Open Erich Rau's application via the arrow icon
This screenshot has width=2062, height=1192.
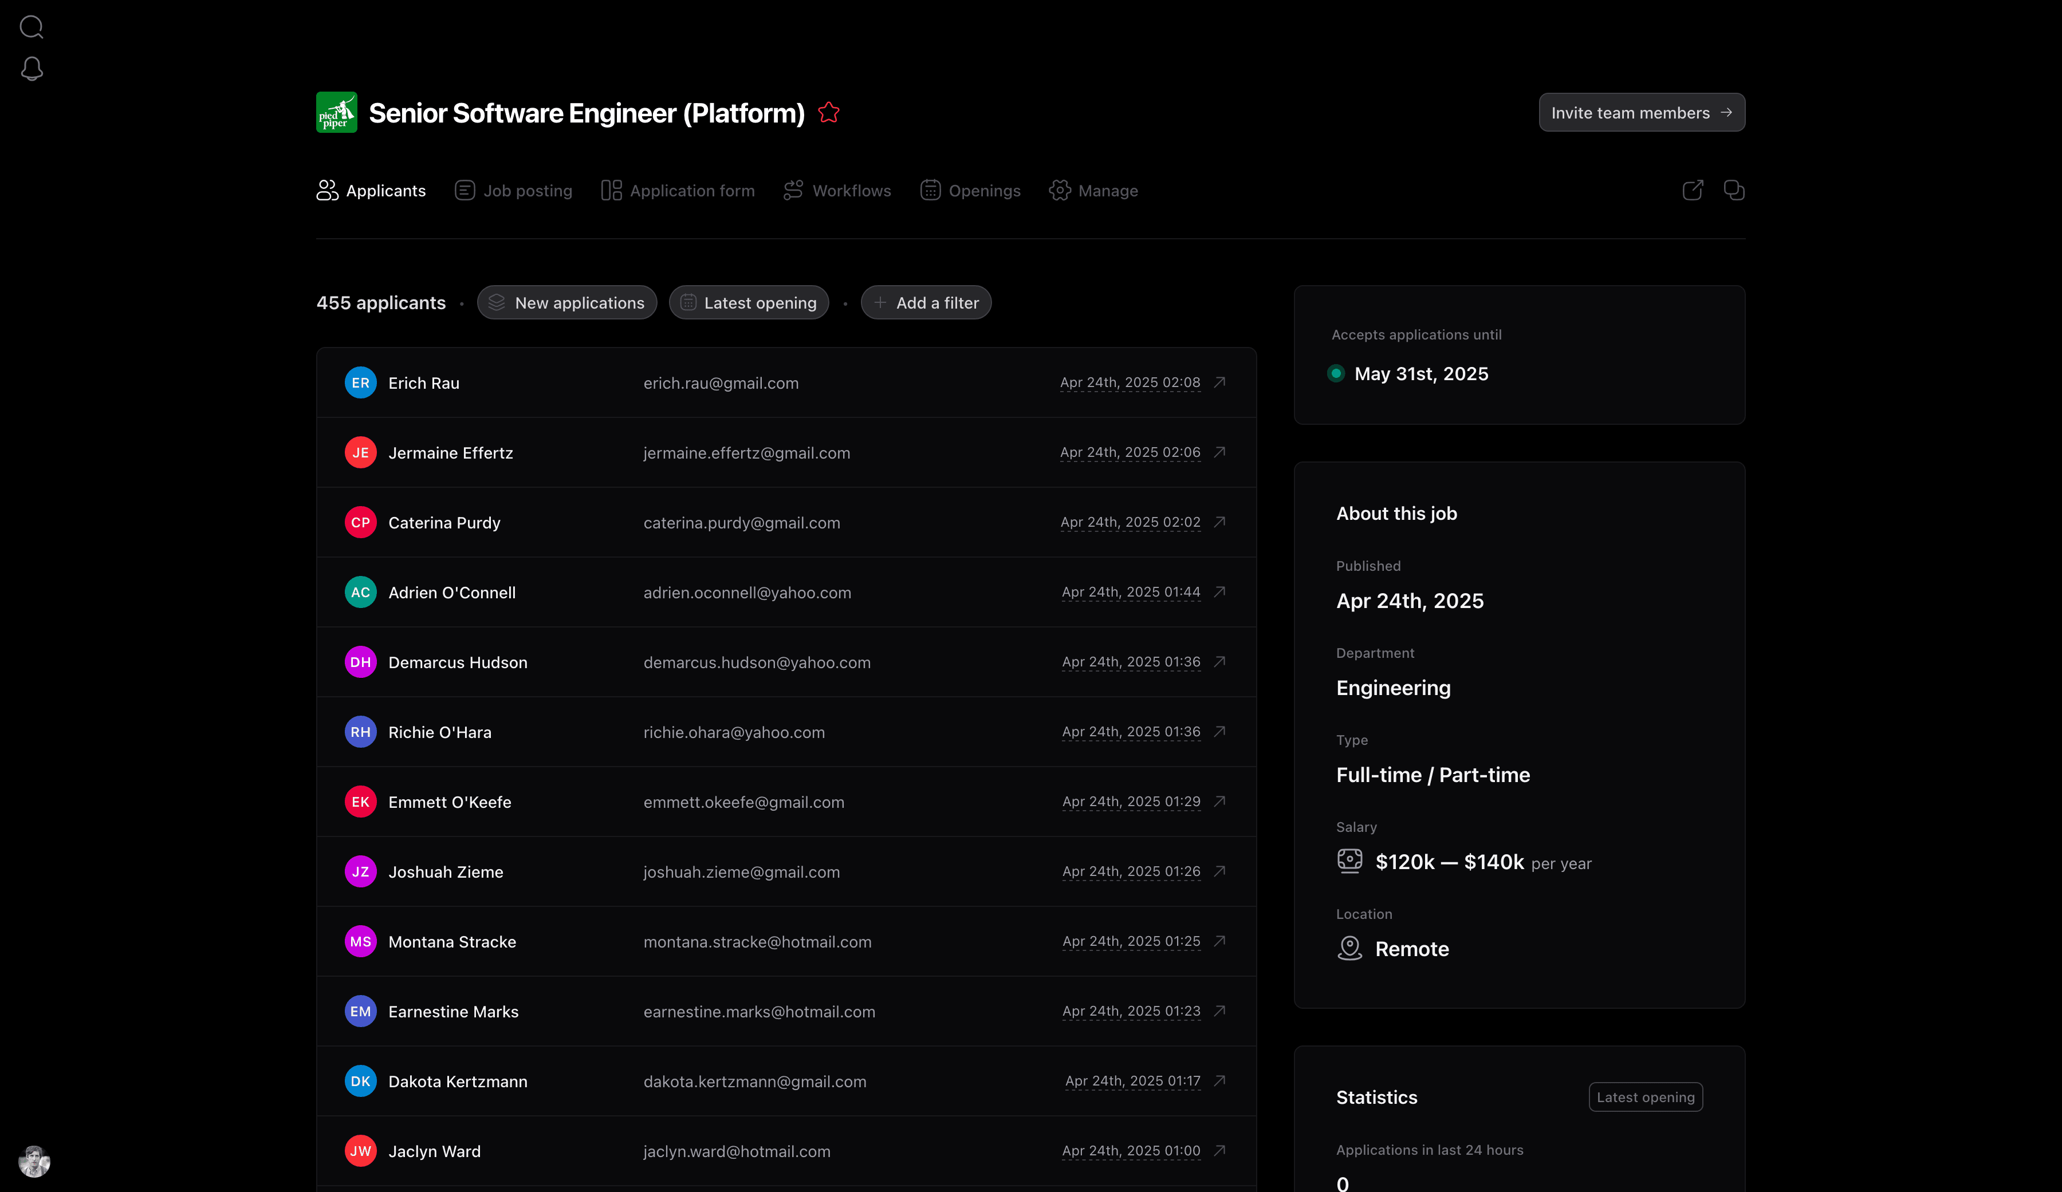pos(1219,382)
